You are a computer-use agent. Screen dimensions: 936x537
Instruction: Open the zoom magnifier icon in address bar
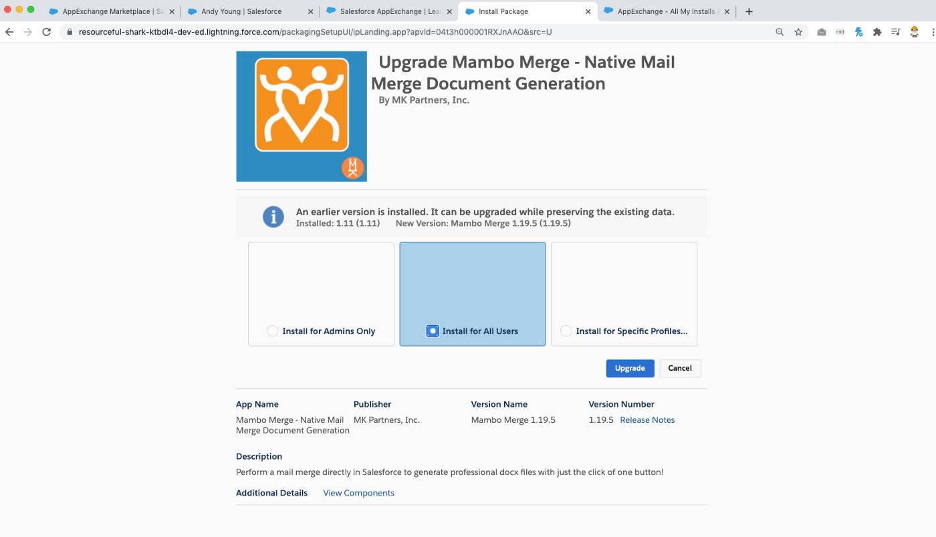tap(780, 32)
